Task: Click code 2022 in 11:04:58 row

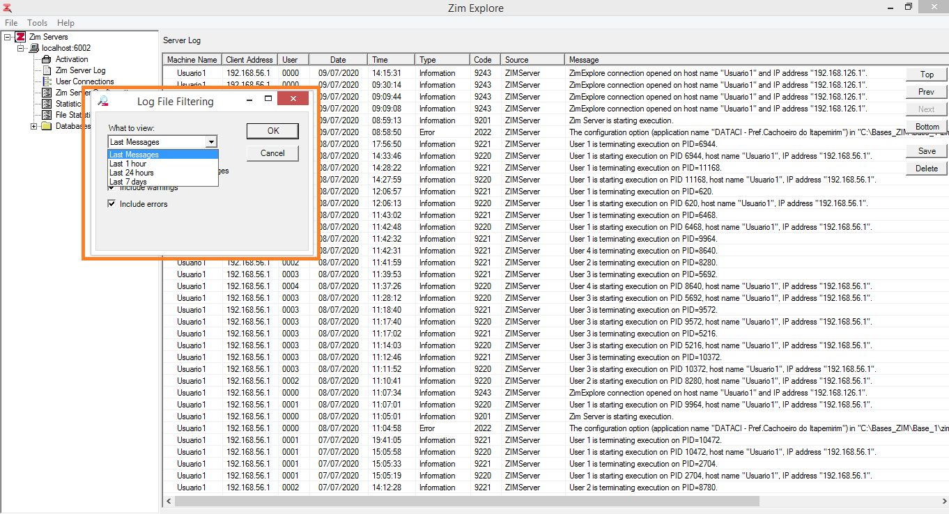Action: point(483,428)
